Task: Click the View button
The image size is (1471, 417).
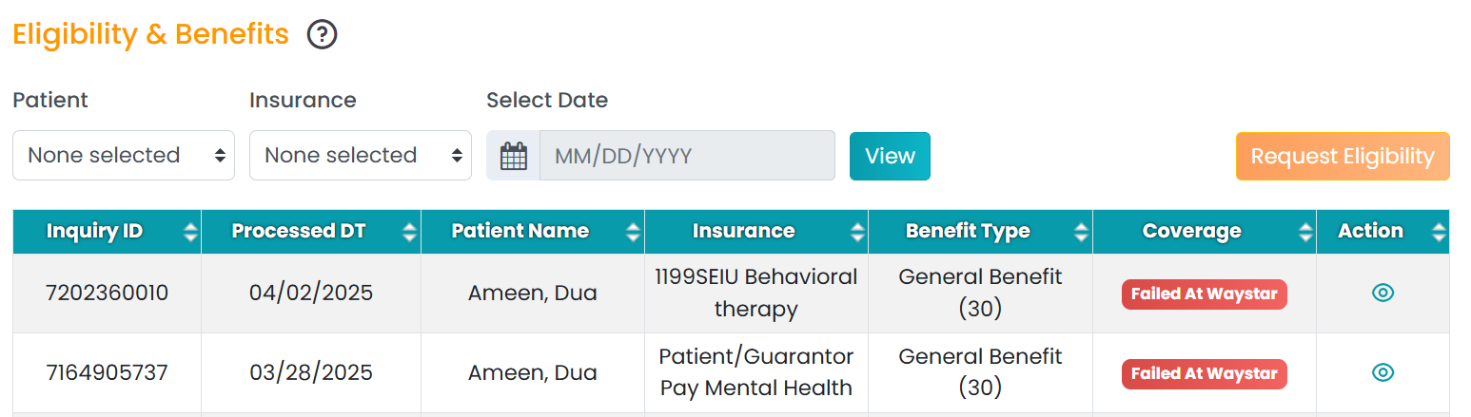Action: click(x=890, y=156)
